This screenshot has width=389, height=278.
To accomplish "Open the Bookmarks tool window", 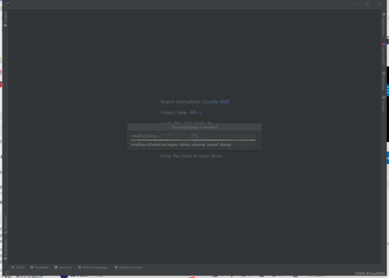I will pos(5,250).
